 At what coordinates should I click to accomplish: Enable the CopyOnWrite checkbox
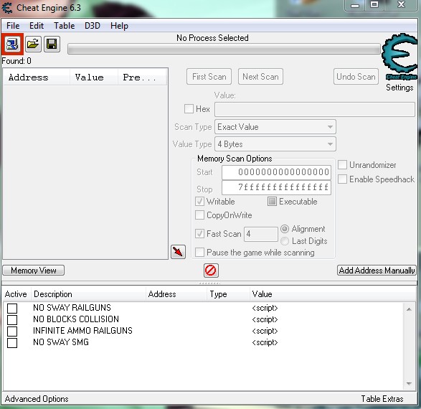click(x=199, y=215)
